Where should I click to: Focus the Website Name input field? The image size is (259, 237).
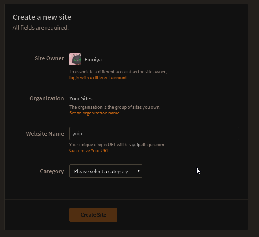pos(154,133)
